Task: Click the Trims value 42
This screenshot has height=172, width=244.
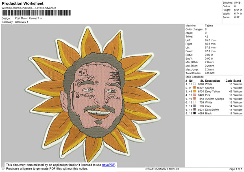Action: coord(206,37)
